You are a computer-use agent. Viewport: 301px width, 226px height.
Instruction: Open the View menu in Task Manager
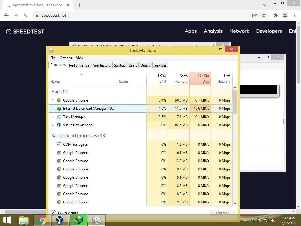click(80, 58)
